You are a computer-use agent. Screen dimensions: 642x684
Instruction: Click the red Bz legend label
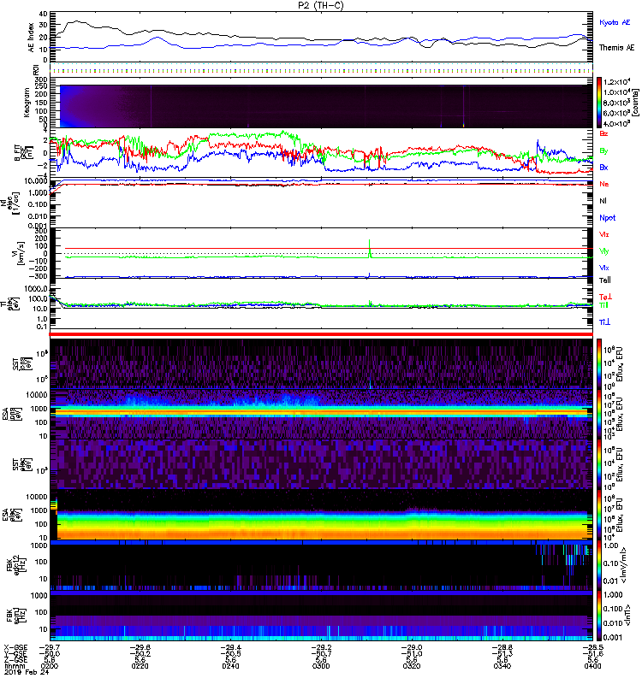[603, 133]
